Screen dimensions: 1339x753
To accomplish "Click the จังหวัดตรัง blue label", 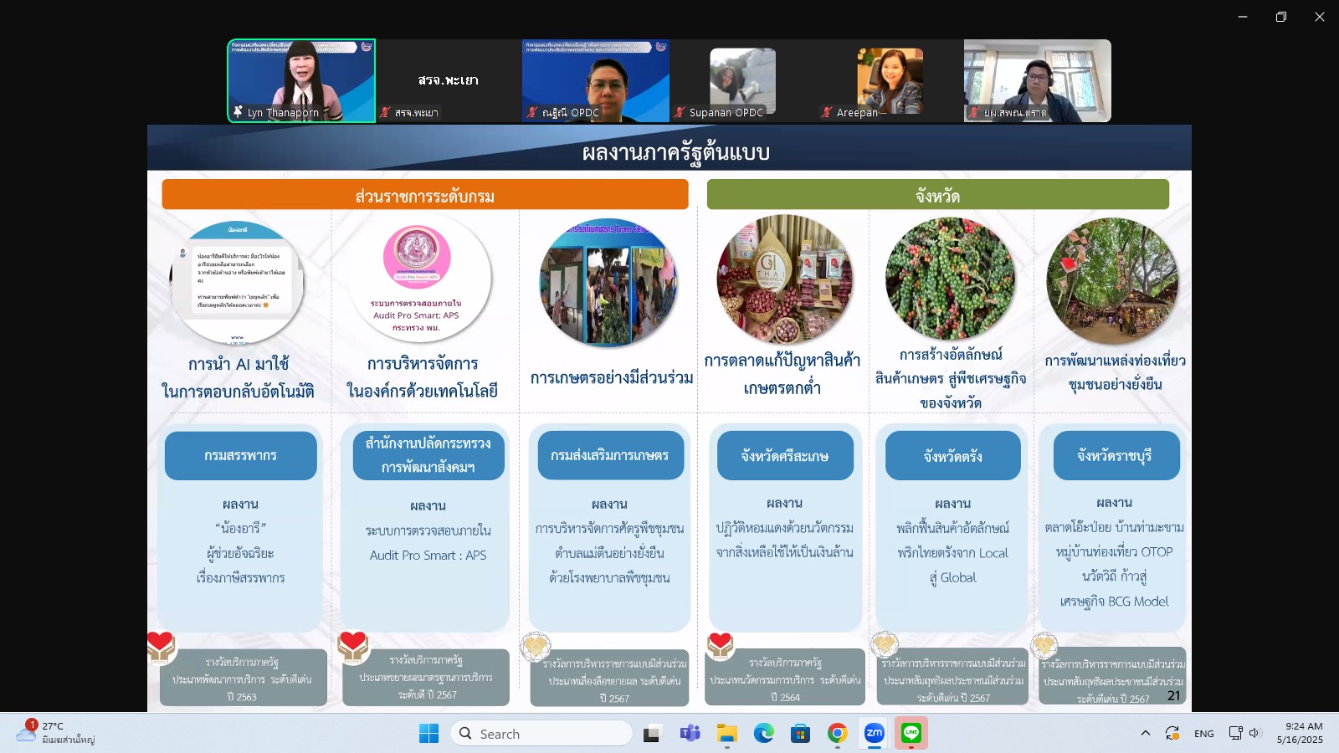I will (x=953, y=456).
